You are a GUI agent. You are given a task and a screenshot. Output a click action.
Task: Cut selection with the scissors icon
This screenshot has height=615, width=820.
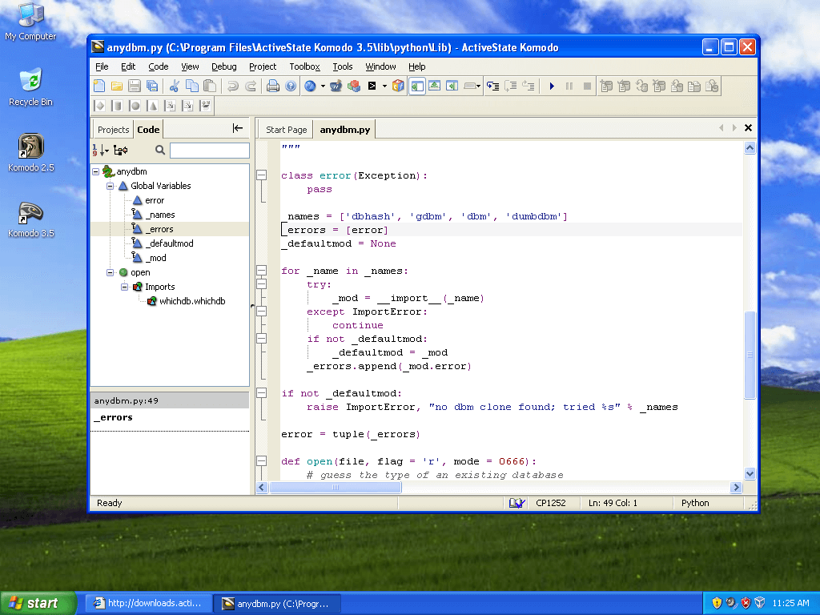(174, 86)
